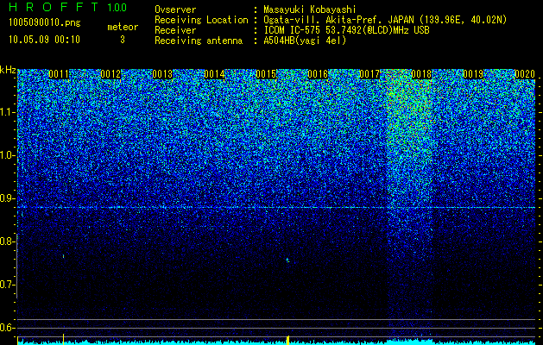The image size is (543, 345).
Task: Click the horizontal carrier line near 0.88 kHz
Action: coord(276,207)
